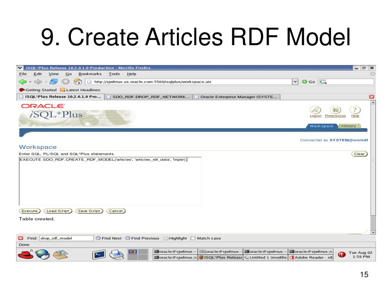Open the View menu

[x=54, y=74]
